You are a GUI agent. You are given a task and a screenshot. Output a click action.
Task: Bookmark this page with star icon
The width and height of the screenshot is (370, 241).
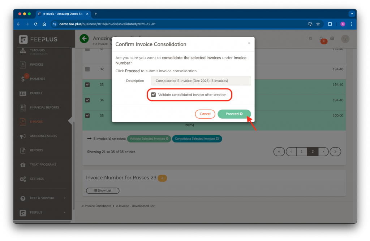(318, 24)
